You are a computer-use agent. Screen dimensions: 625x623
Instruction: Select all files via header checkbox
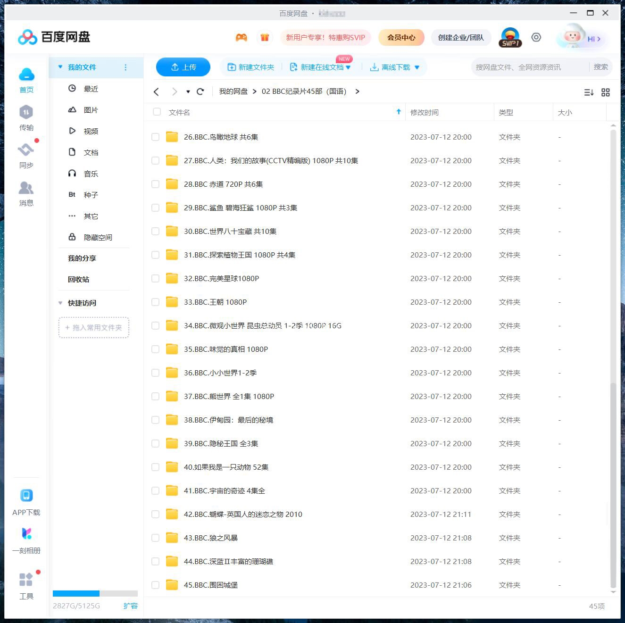click(157, 112)
